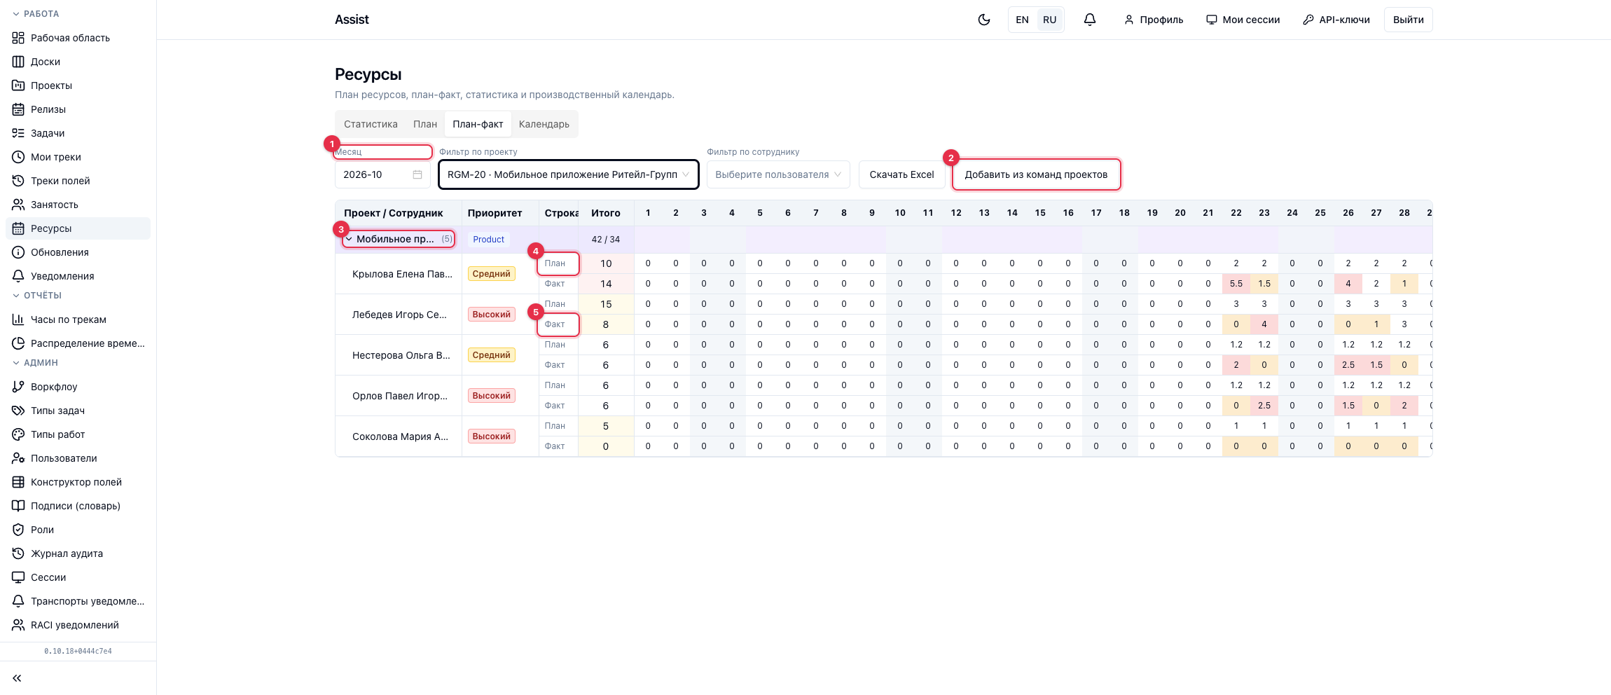Open the Профиль link
1611x695 pixels.
coord(1154,20)
